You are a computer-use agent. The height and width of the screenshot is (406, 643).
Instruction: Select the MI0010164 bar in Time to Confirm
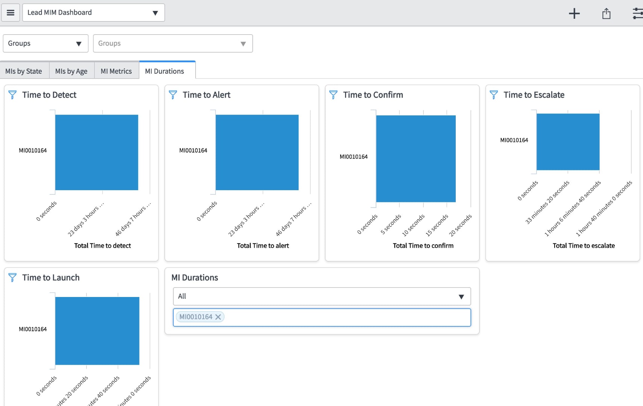[x=415, y=158]
